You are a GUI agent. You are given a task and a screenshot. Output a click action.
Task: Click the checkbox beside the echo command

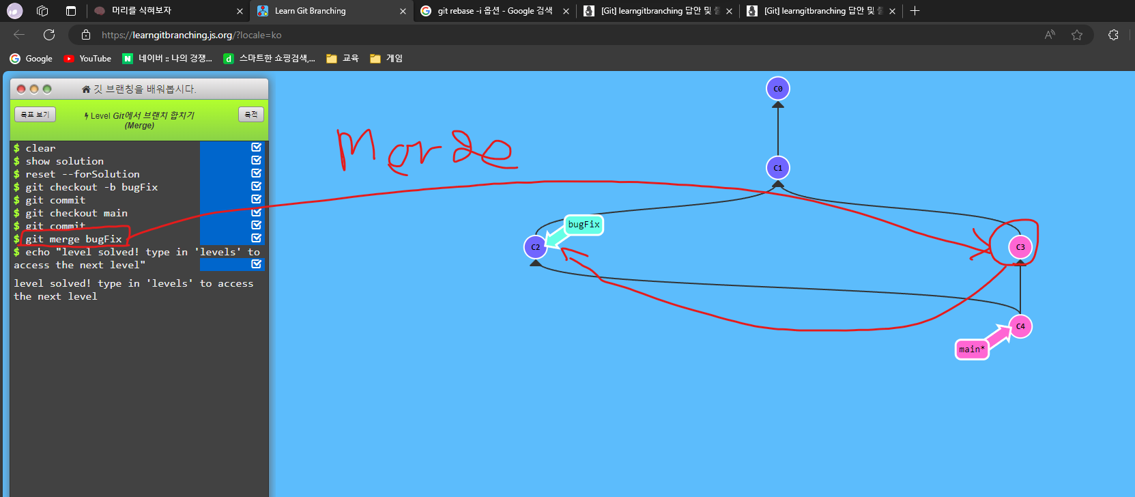click(257, 264)
